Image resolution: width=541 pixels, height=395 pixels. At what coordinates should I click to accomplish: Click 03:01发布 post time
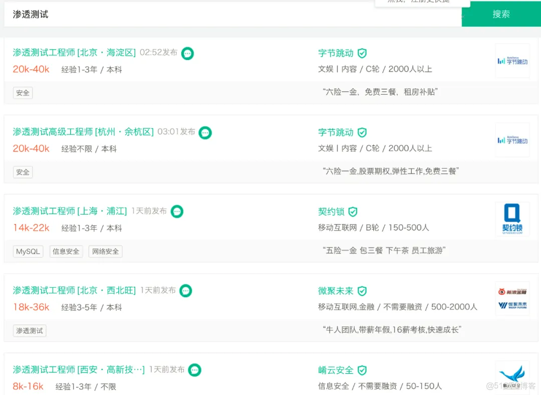point(176,132)
